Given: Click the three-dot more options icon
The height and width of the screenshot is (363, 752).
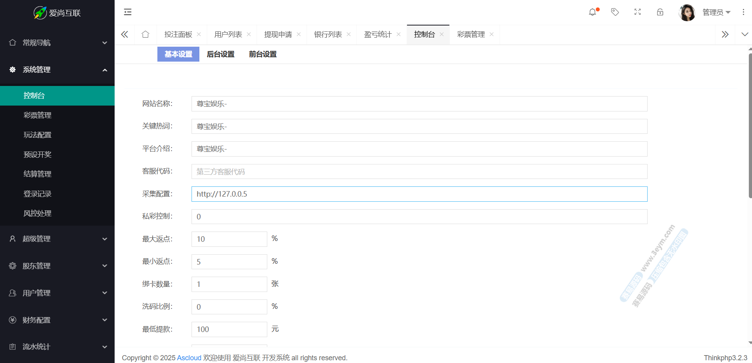Looking at the screenshot, I should [743, 12].
